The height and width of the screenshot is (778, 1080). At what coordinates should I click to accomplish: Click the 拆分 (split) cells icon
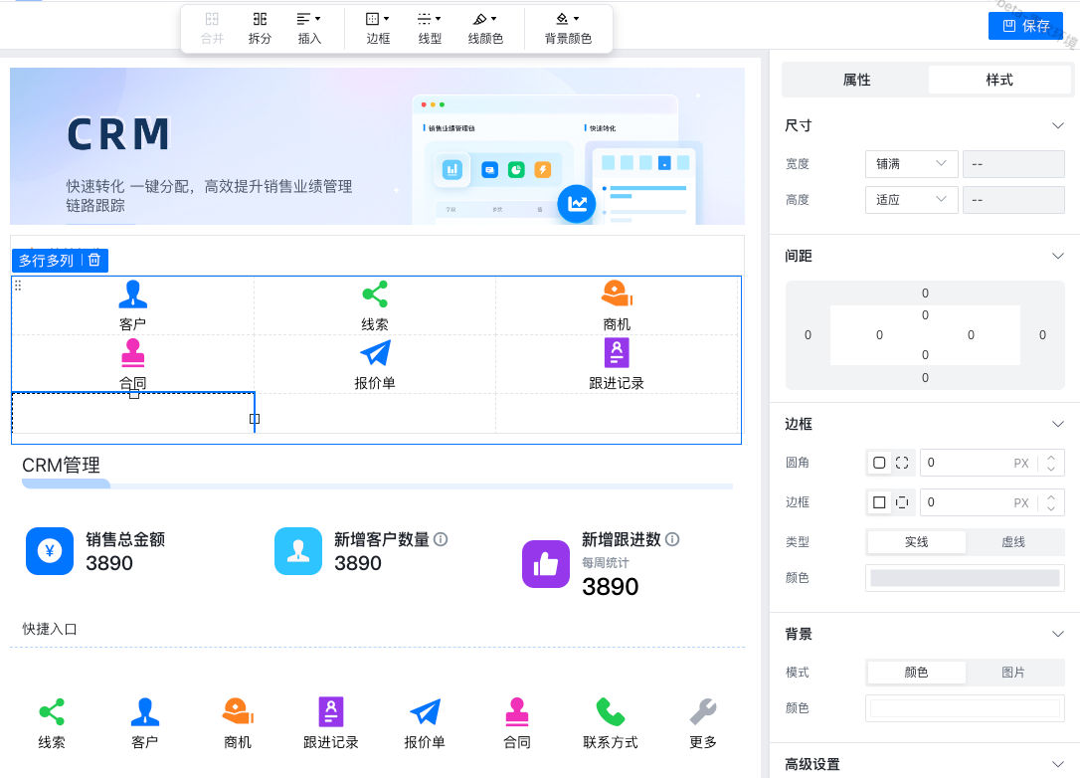point(260,20)
